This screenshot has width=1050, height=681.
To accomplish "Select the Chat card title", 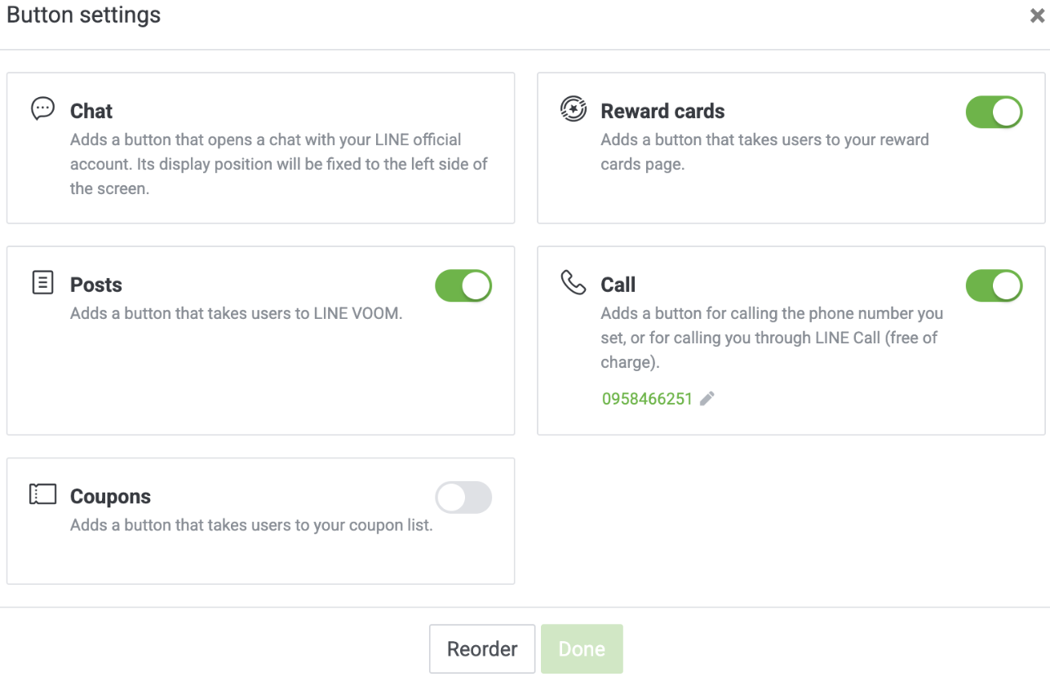I will point(91,111).
